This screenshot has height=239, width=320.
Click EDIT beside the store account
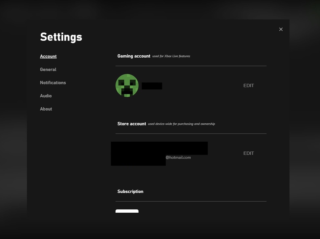248,153
